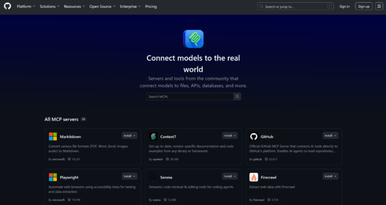
Task: Click the upstash author link
Action: [x=158, y=159]
